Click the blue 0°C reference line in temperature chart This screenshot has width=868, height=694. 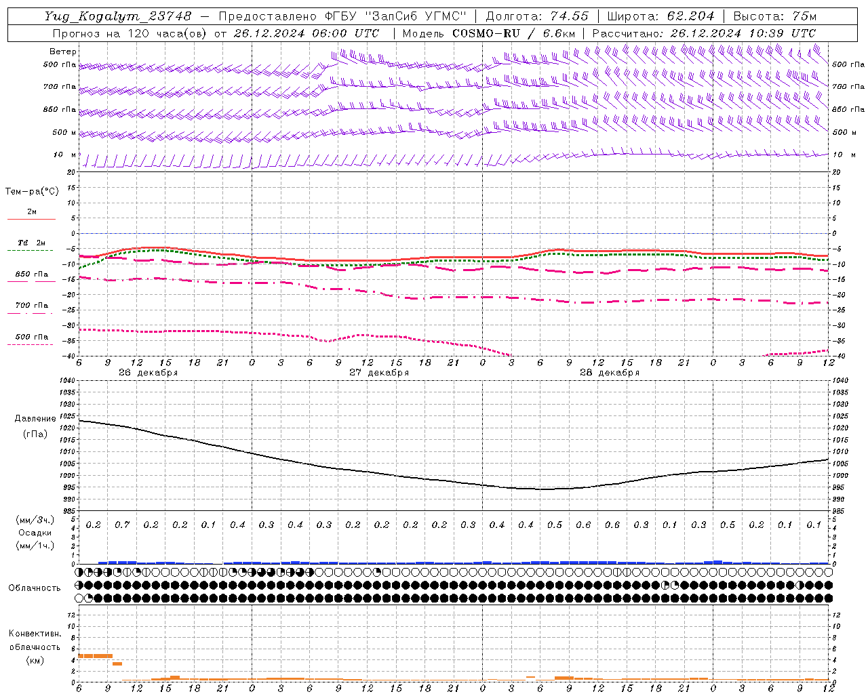click(454, 233)
